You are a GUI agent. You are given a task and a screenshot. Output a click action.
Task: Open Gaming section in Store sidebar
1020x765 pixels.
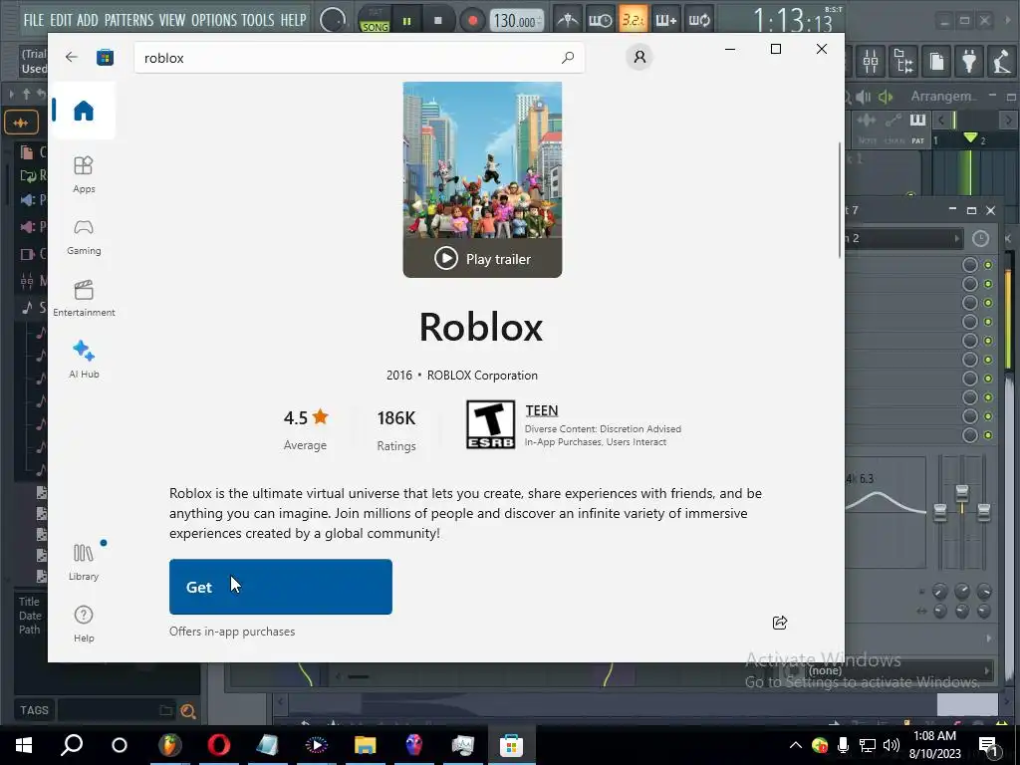[x=84, y=237]
